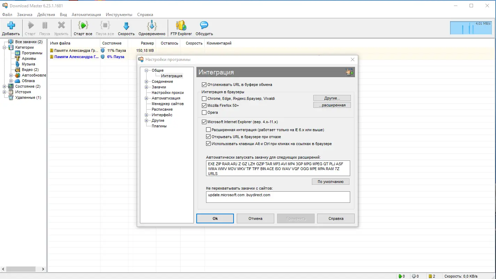Enable Chrome, Edge, Яндекс.Браузер, Vivaldi integration
Screen dimensions: 496x279
point(204,98)
